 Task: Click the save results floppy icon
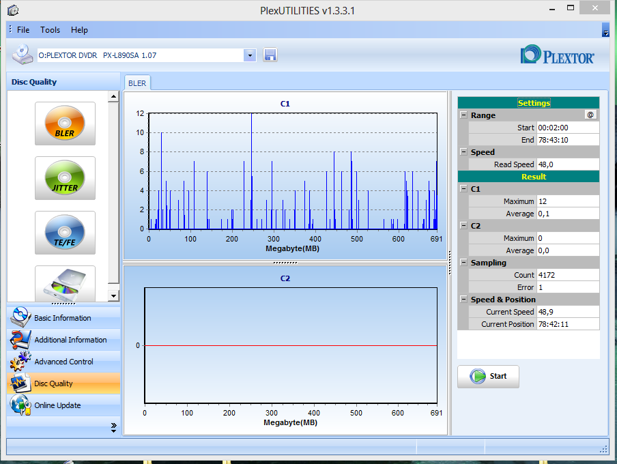pyautogui.click(x=270, y=55)
